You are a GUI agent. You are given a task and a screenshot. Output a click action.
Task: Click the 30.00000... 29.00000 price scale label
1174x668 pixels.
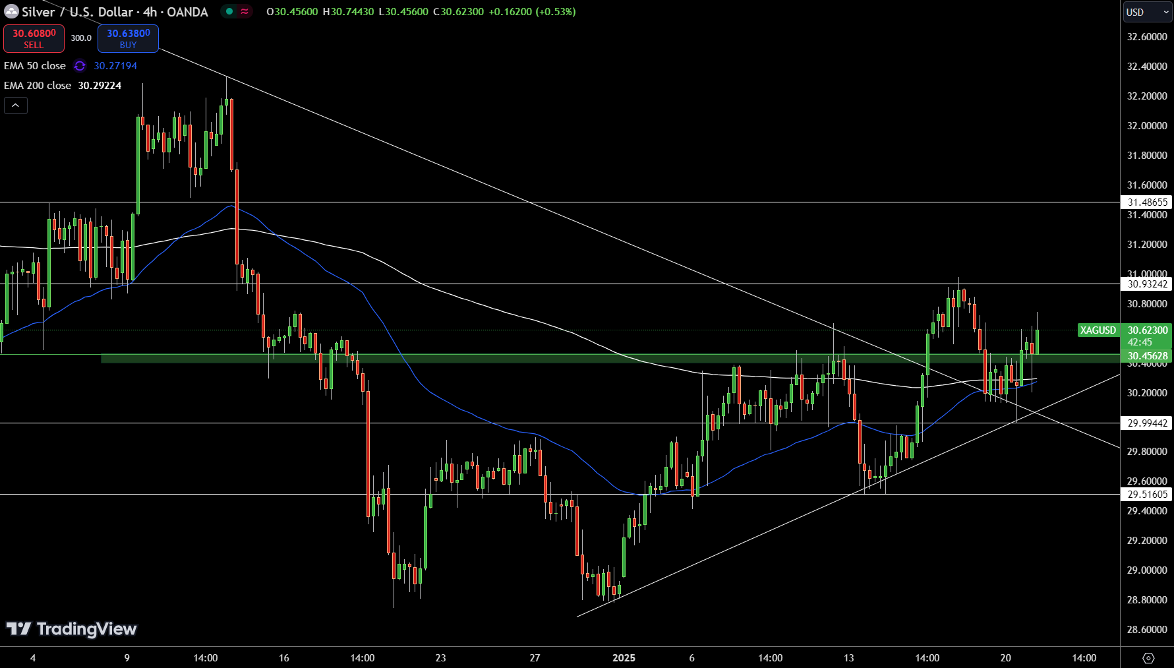coord(1147,570)
